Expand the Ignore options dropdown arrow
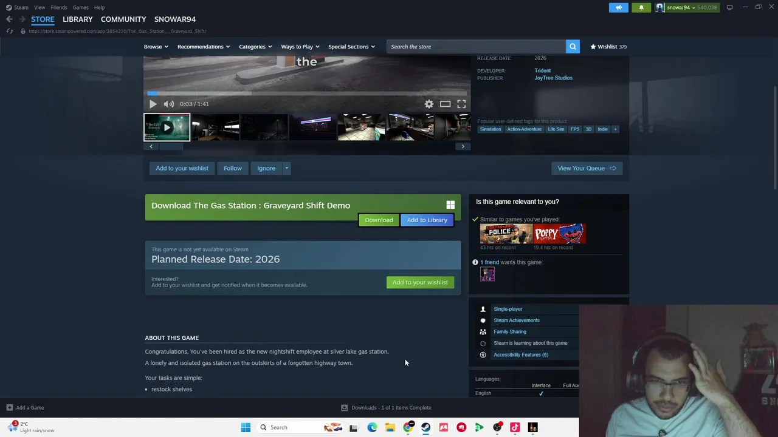778x437 pixels. pos(286,168)
